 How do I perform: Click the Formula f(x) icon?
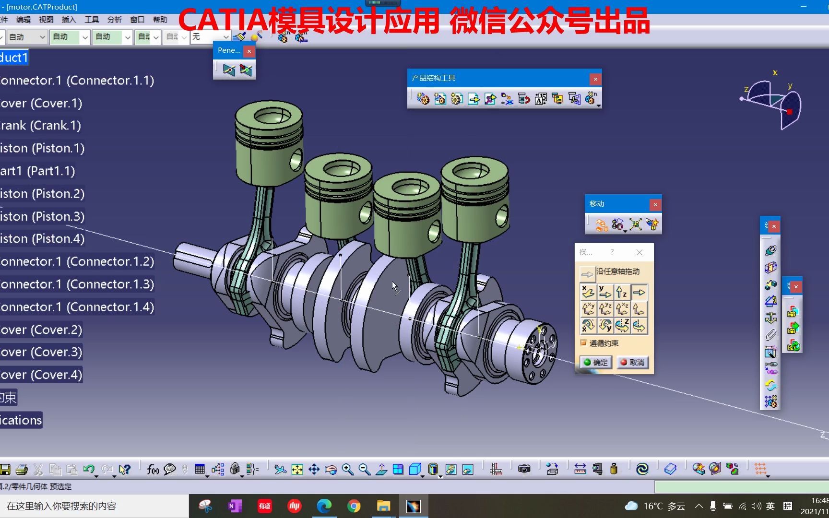[153, 469]
